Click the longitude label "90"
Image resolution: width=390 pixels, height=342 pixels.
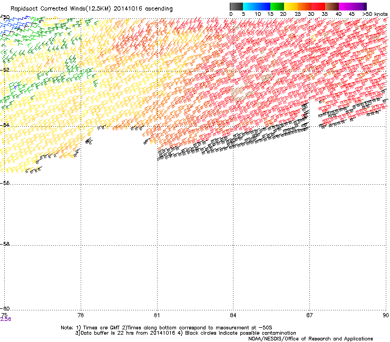click(386, 315)
